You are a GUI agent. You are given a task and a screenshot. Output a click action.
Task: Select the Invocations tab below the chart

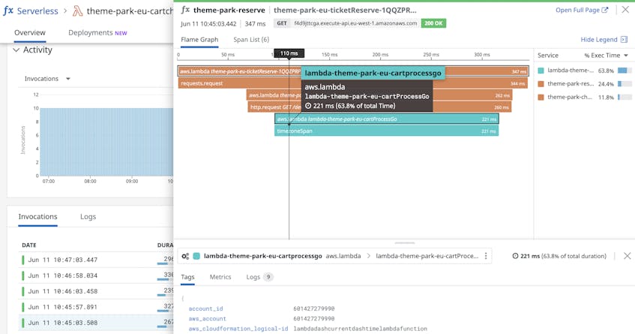coord(37,216)
